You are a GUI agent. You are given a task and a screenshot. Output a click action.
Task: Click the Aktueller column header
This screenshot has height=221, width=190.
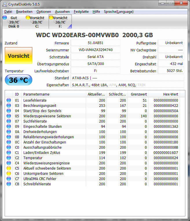[x=96, y=94]
